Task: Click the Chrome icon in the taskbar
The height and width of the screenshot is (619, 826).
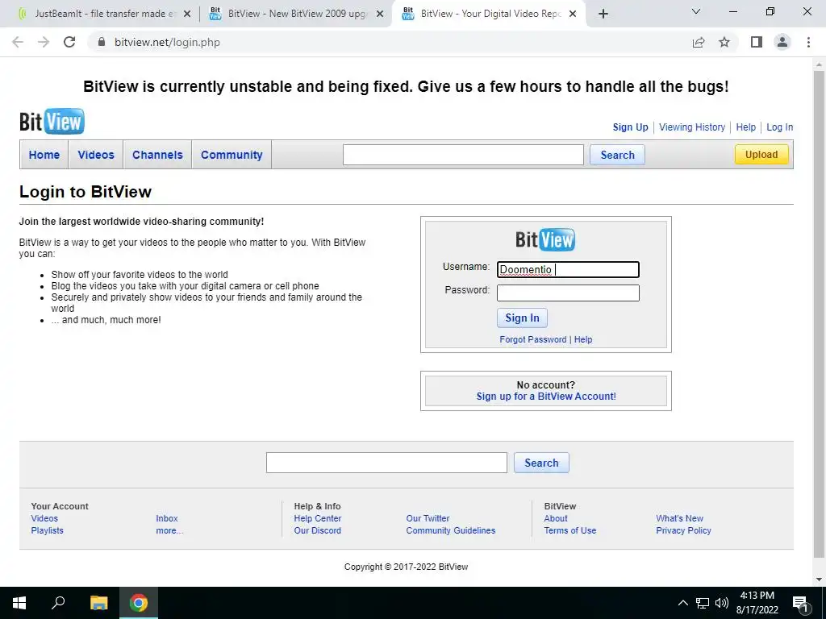Action: 139,603
